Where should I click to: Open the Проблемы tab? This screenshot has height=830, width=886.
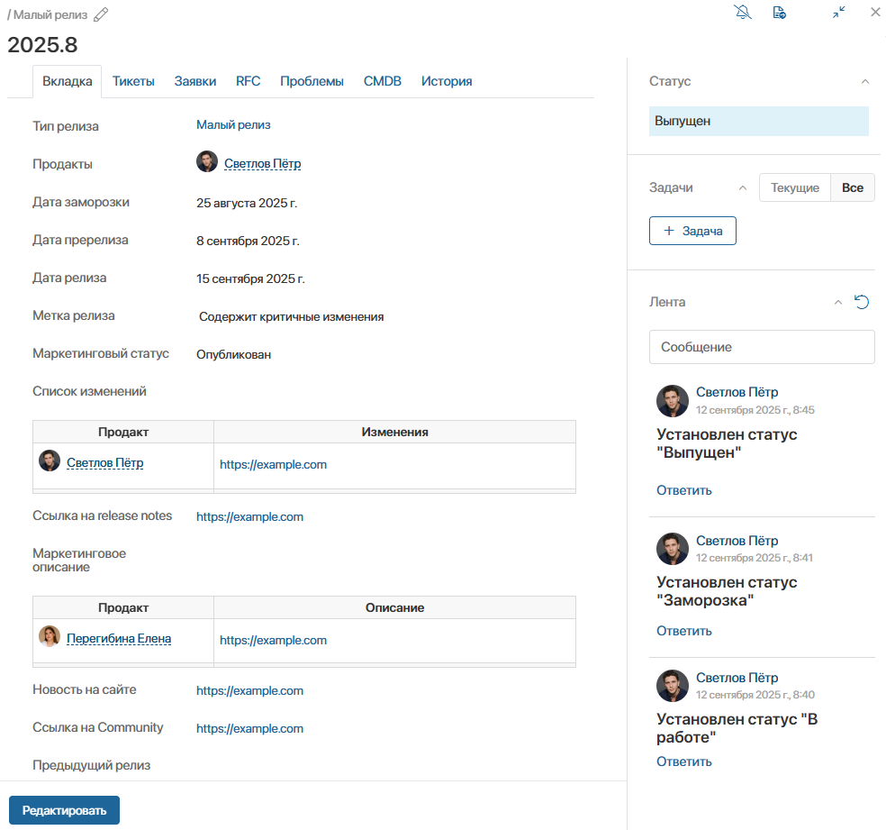[x=312, y=81]
